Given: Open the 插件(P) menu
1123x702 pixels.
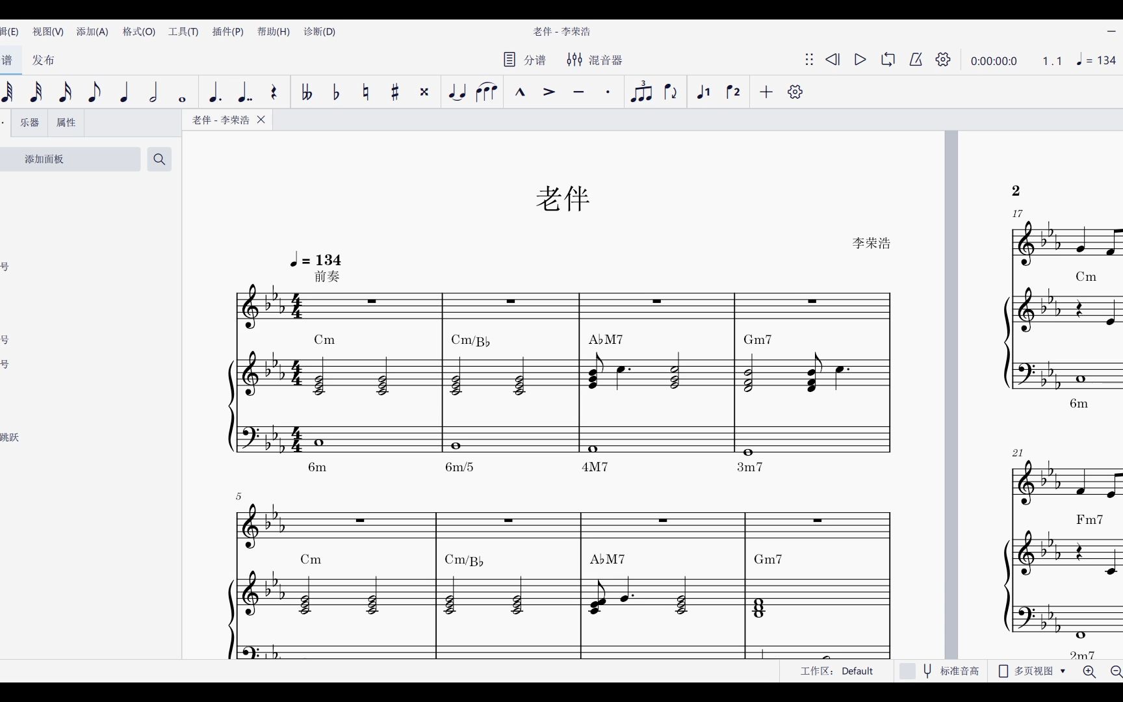Looking at the screenshot, I should click(x=228, y=31).
